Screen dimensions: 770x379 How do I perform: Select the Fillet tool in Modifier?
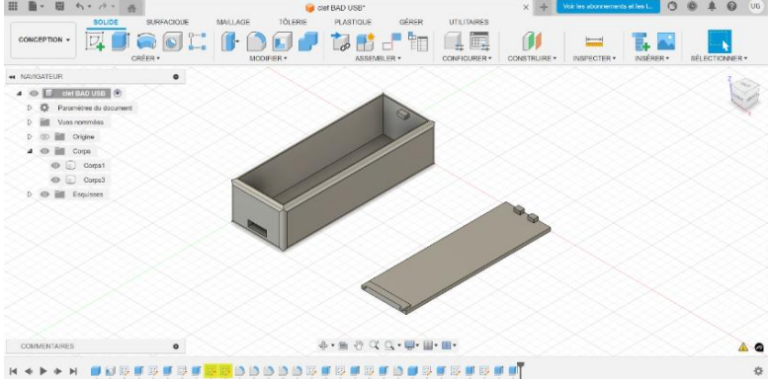[256, 41]
